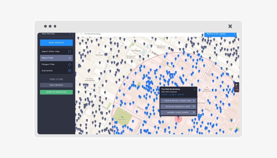Click the search magnifier icon
This screenshot has height=158, width=277.
81,34
